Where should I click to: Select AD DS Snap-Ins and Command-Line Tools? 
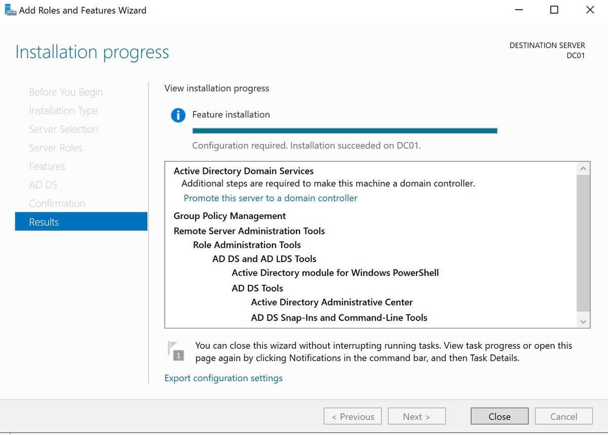[x=338, y=317]
